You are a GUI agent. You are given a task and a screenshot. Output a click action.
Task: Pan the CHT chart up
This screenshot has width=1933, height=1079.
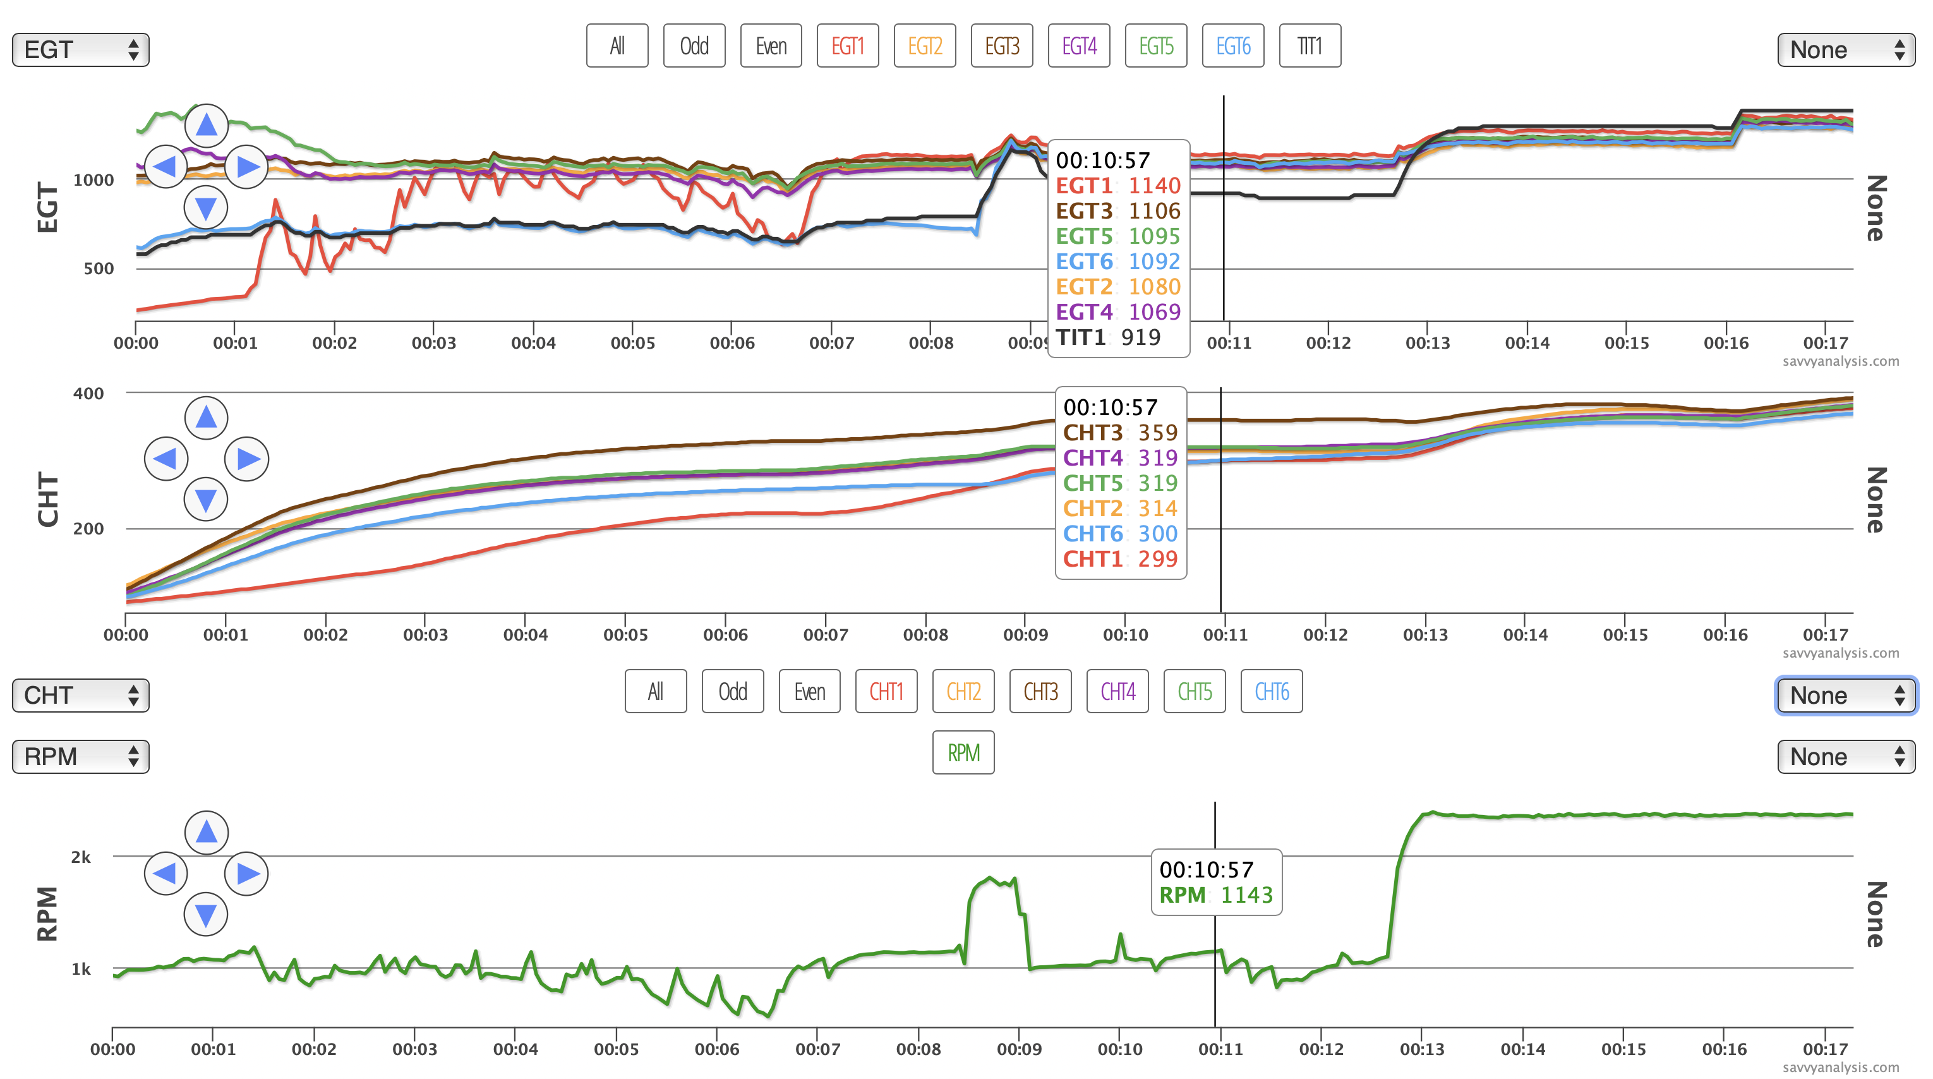pyautogui.click(x=207, y=418)
